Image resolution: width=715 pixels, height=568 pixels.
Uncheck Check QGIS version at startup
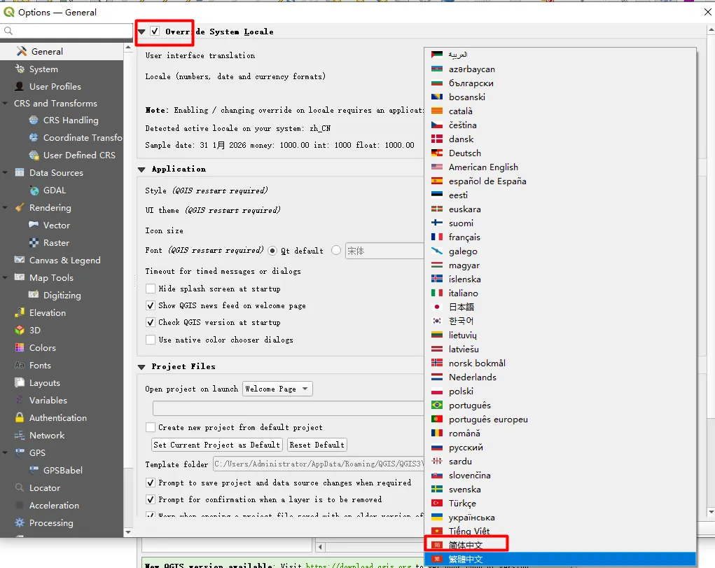click(x=151, y=323)
